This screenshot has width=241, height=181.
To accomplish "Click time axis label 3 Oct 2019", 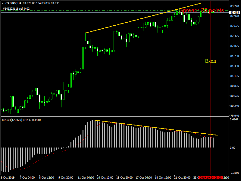I will point(8,178).
